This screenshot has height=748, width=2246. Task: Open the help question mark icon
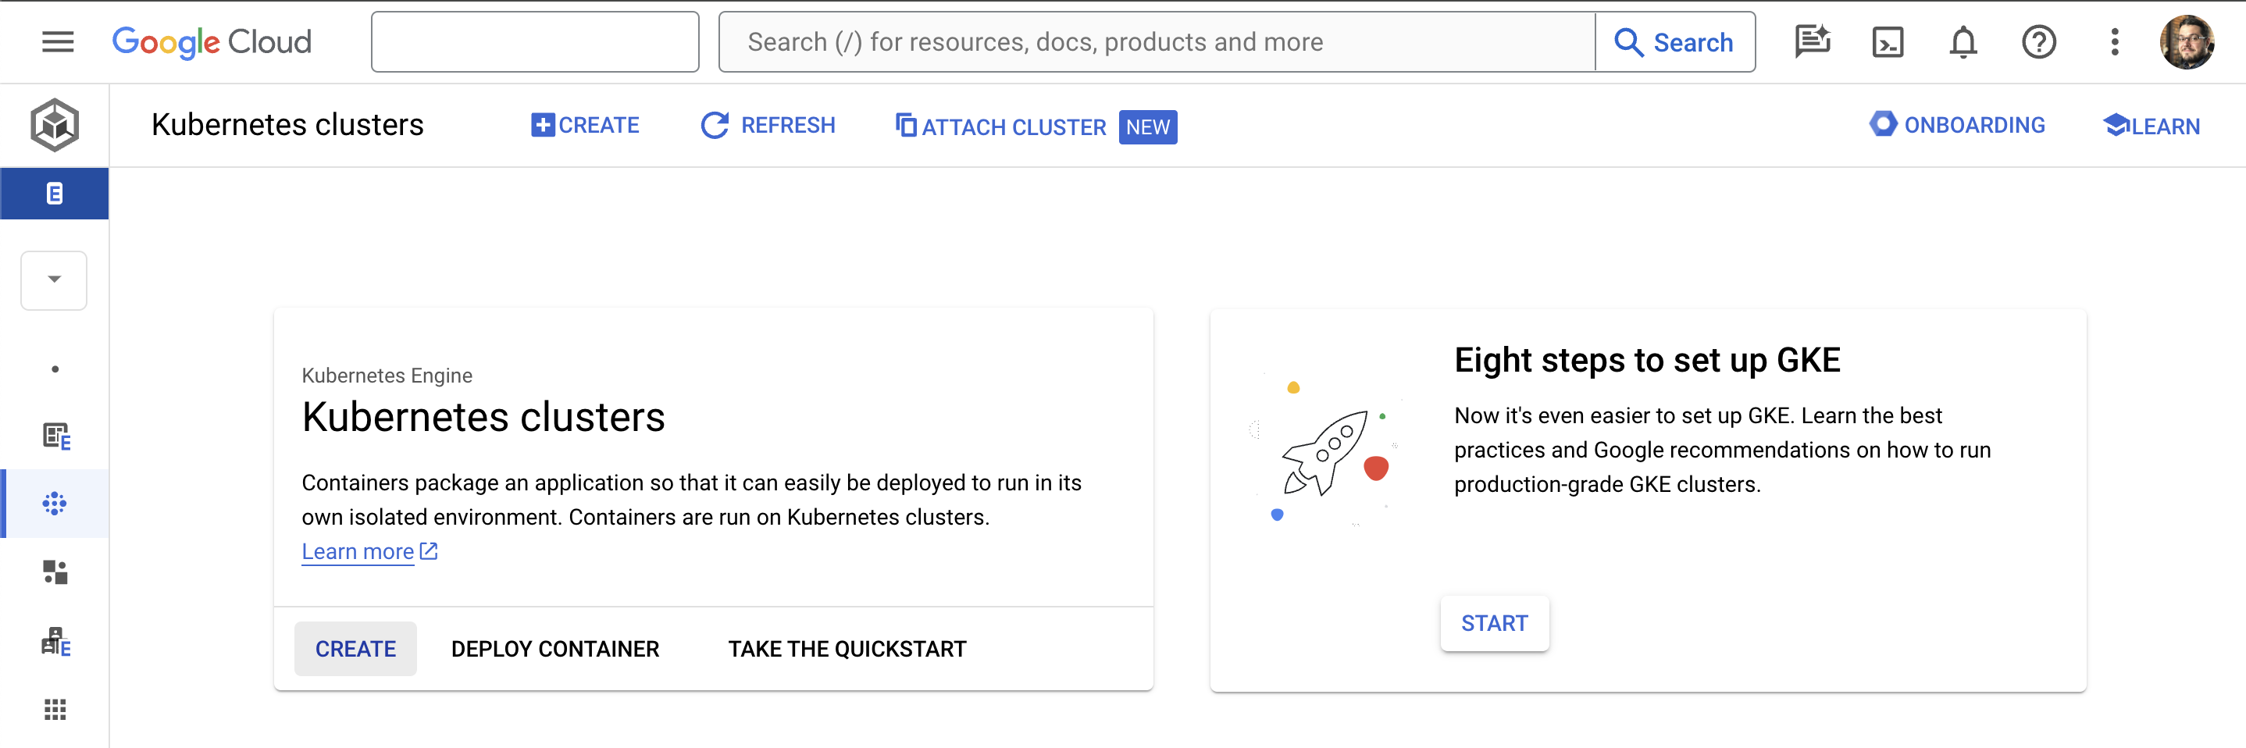[x=2038, y=42]
